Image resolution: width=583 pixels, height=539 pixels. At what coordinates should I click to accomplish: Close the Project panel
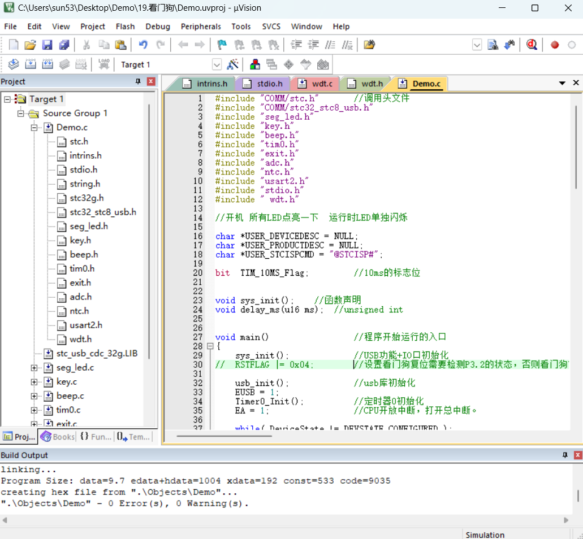[151, 81]
